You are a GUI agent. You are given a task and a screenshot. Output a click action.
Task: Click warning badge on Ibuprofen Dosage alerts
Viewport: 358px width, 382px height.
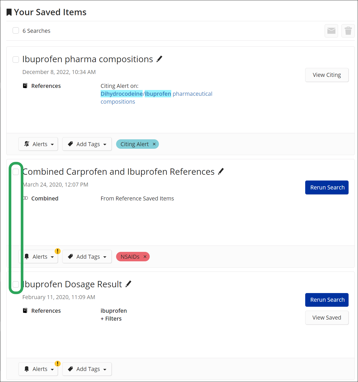pyautogui.click(x=58, y=364)
